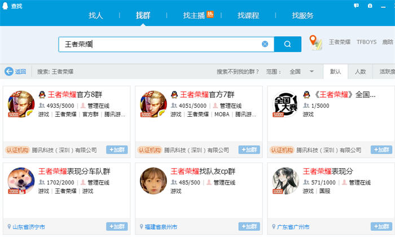Expand the 范围 全国 dropdown
395x237 pixels.
coord(311,72)
